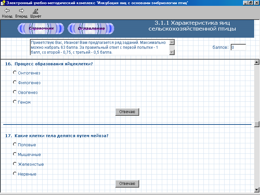Open the Шрифт font icon
260x195 pixels.
pos(35,11)
